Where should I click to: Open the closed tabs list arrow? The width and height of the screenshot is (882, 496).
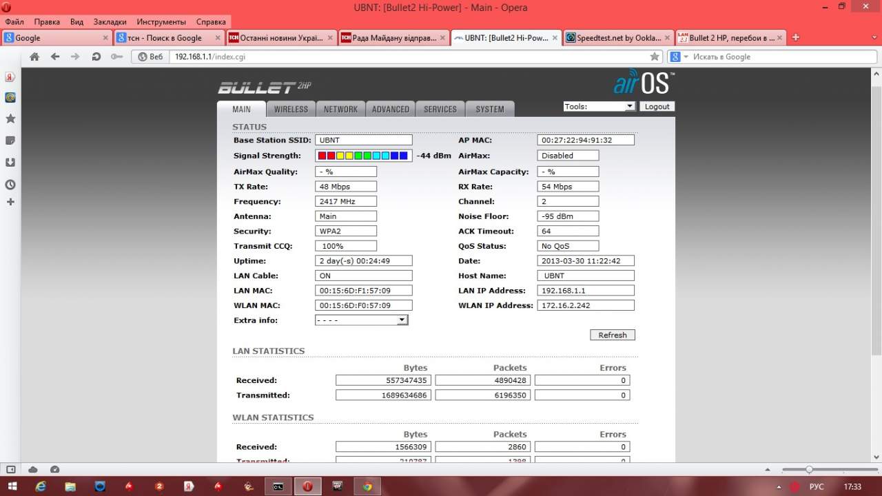tap(874, 38)
